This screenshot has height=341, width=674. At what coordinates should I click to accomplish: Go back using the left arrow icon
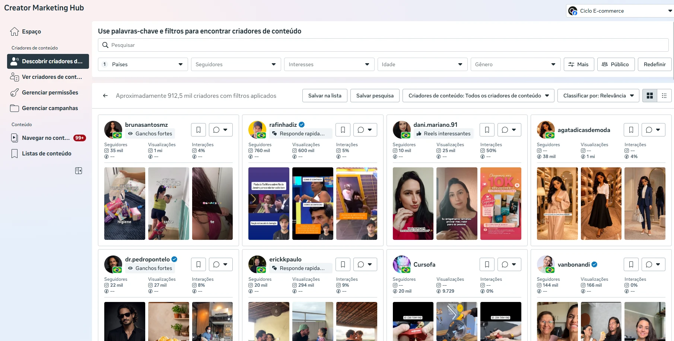105,96
